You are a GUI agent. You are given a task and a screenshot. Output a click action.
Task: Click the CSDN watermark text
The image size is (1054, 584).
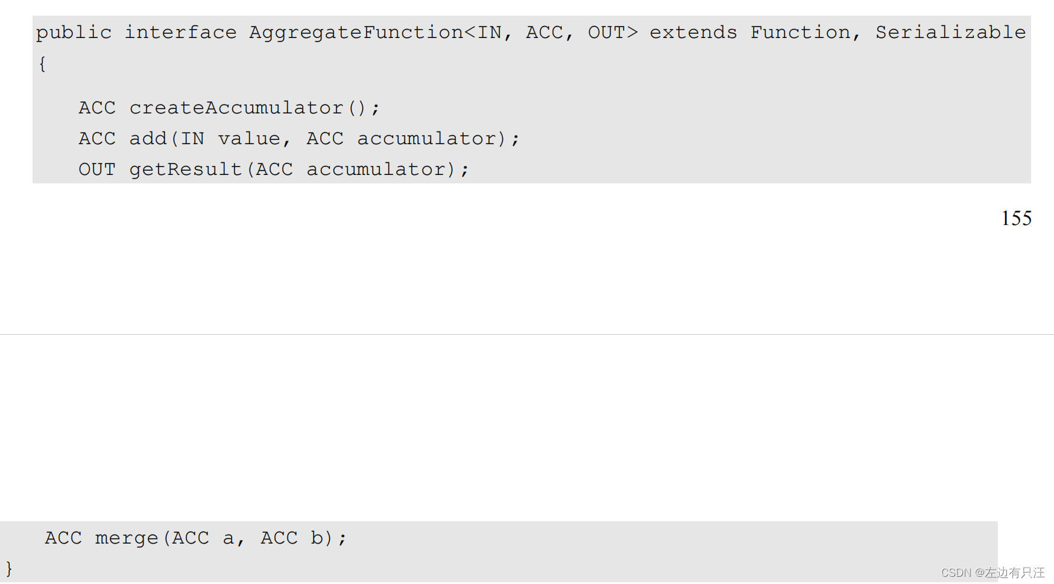[x=992, y=573]
